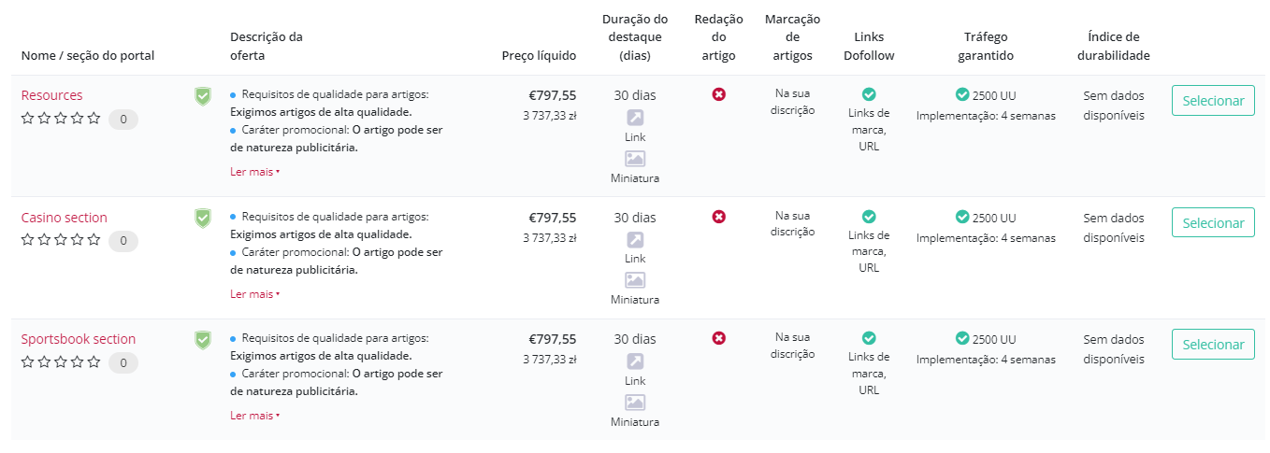This screenshot has height=453, width=1270.
Task: Click the Link arrow icon in Sportsbook row
Action: pyautogui.click(x=635, y=361)
